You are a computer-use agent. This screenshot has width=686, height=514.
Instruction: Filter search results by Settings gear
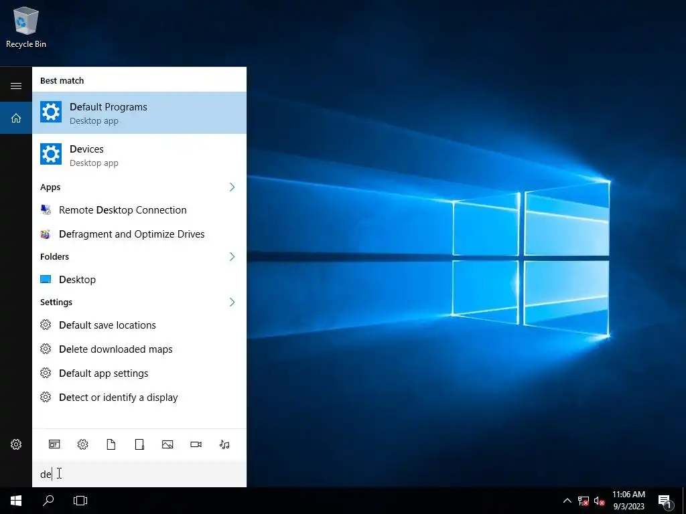pyautogui.click(x=82, y=444)
